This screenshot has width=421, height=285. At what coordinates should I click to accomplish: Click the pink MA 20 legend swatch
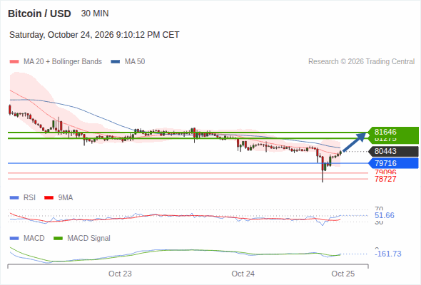click(14, 62)
